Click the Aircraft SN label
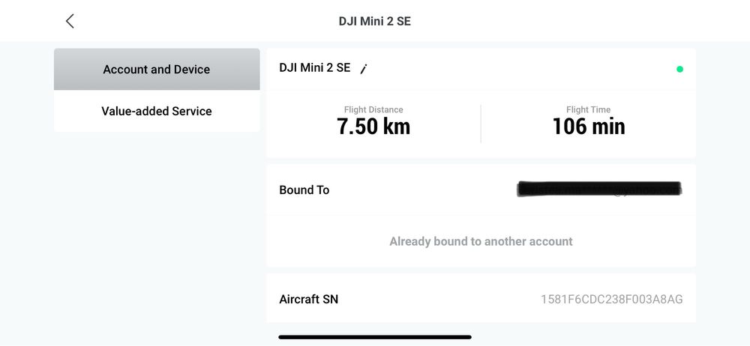The height and width of the screenshot is (346, 750). [x=308, y=300]
